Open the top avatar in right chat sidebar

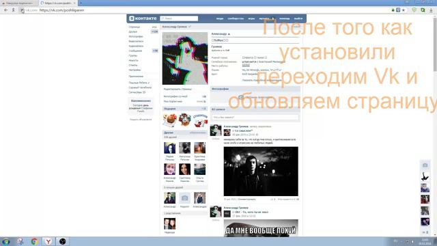pos(425,176)
